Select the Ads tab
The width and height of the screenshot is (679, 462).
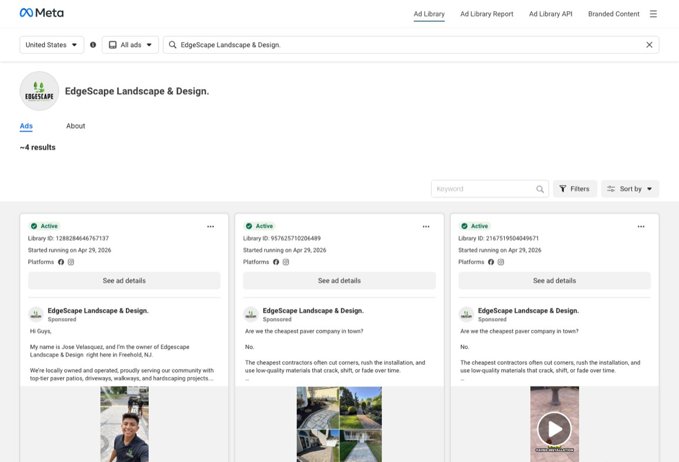pos(27,126)
